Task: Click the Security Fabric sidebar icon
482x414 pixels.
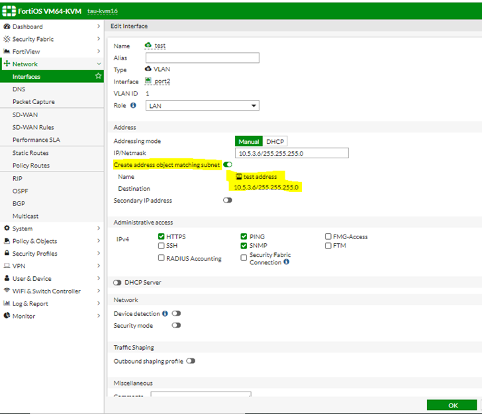Action: (x=7, y=39)
